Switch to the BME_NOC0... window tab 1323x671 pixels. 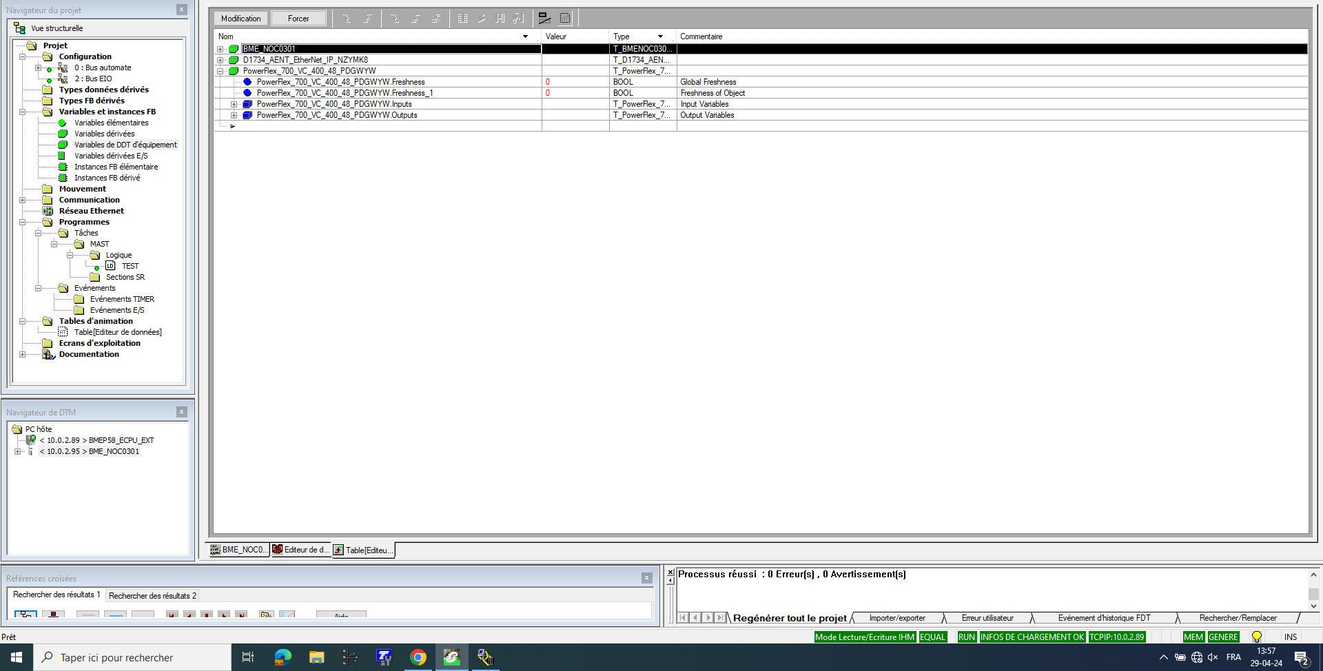pos(238,550)
